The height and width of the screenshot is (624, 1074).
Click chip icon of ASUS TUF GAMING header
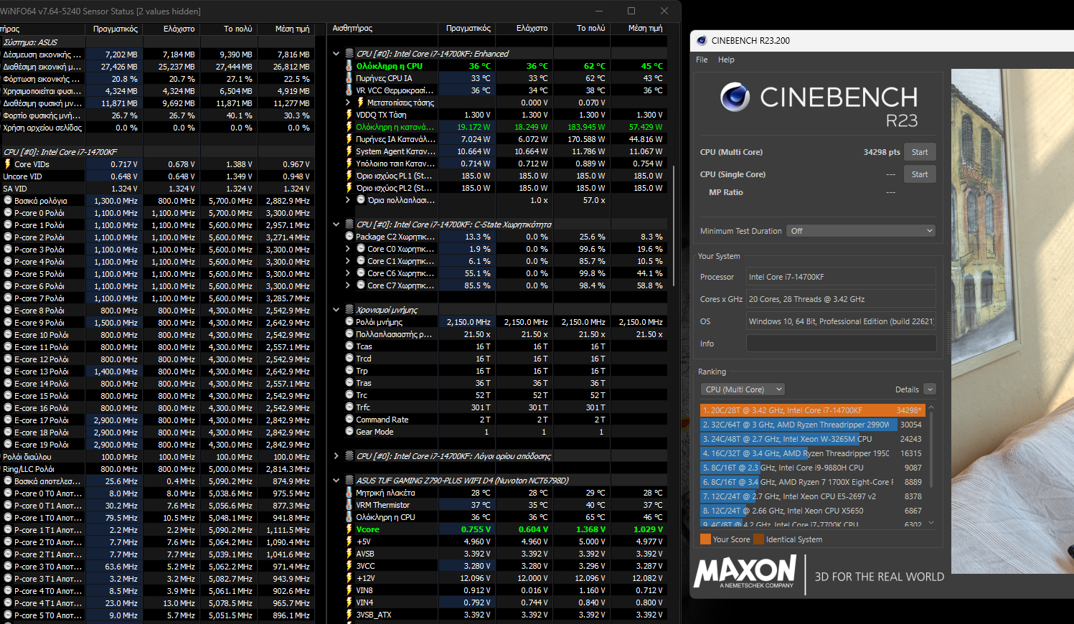[349, 481]
